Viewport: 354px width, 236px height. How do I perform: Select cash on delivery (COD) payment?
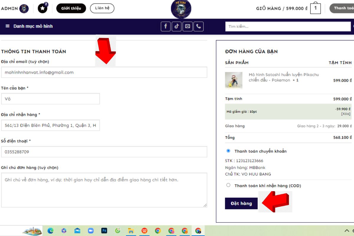tap(228, 185)
